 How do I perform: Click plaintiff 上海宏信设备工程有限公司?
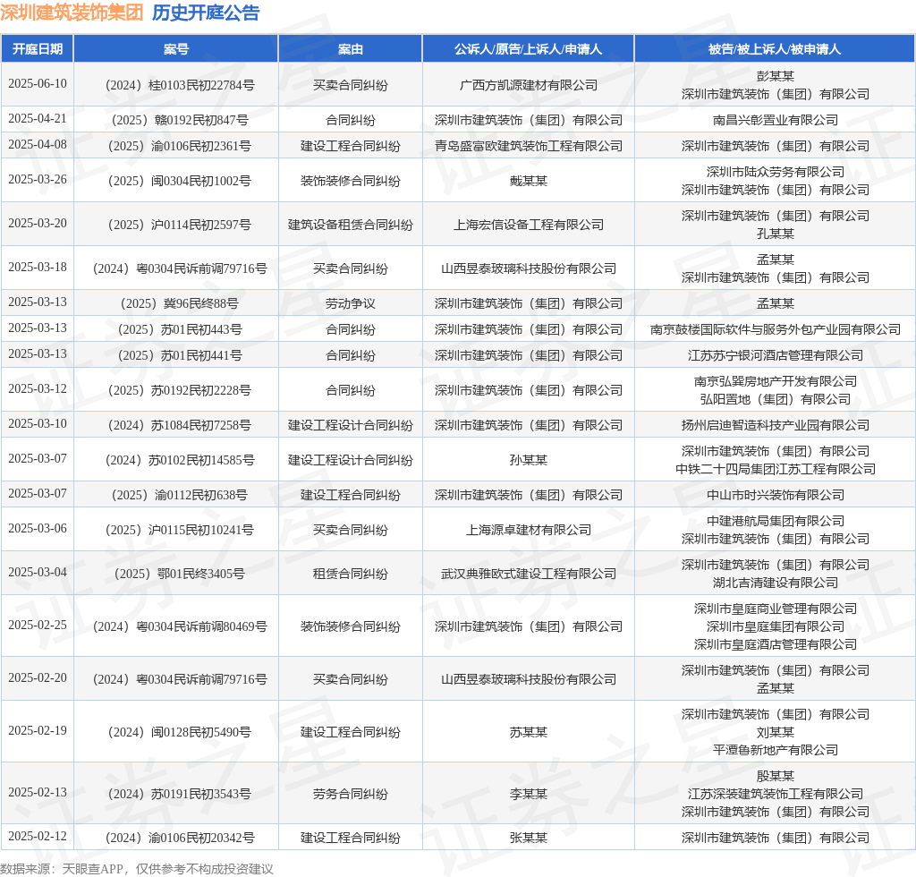528,225
